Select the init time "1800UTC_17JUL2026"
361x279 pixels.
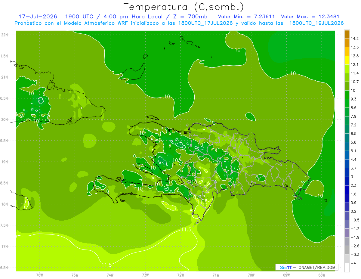pos(205,23)
